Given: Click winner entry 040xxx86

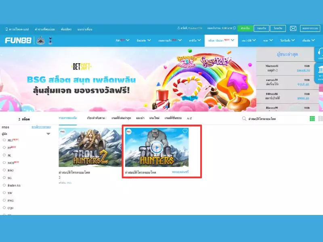Looking at the screenshot, I should coord(287,96).
